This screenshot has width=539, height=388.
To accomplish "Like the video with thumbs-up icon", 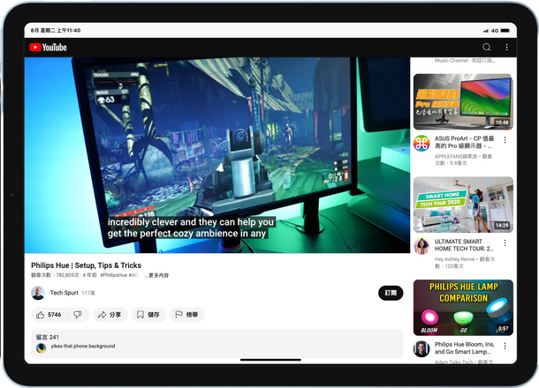I will click(x=49, y=315).
